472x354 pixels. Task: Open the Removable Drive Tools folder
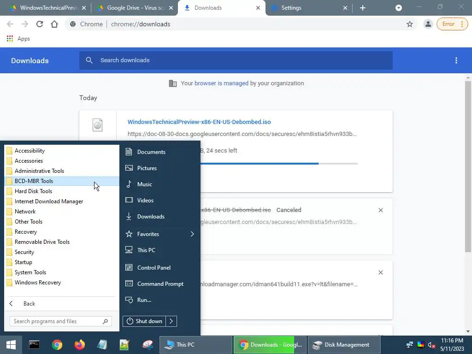(x=62, y=242)
